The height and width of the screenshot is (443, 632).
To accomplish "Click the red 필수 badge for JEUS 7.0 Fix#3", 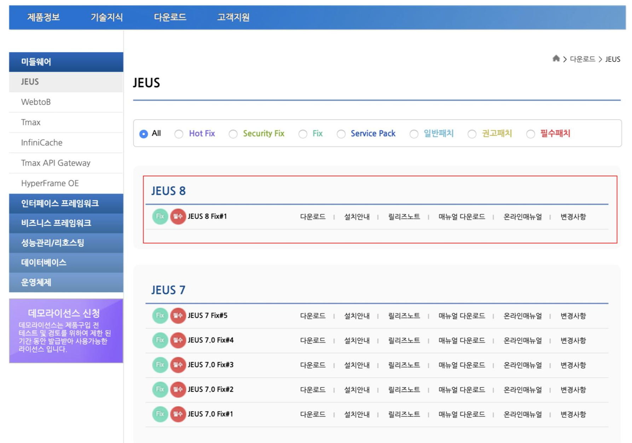I will pos(178,365).
